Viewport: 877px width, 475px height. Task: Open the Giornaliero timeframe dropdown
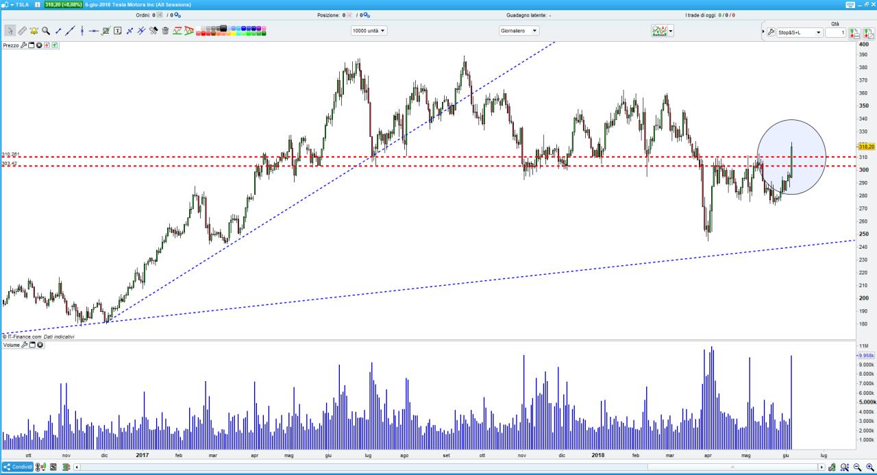(x=519, y=31)
